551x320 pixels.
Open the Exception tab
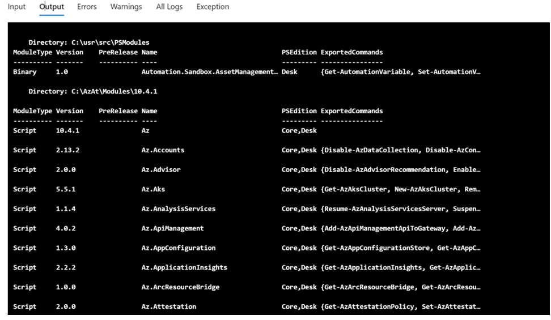click(x=213, y=7)
